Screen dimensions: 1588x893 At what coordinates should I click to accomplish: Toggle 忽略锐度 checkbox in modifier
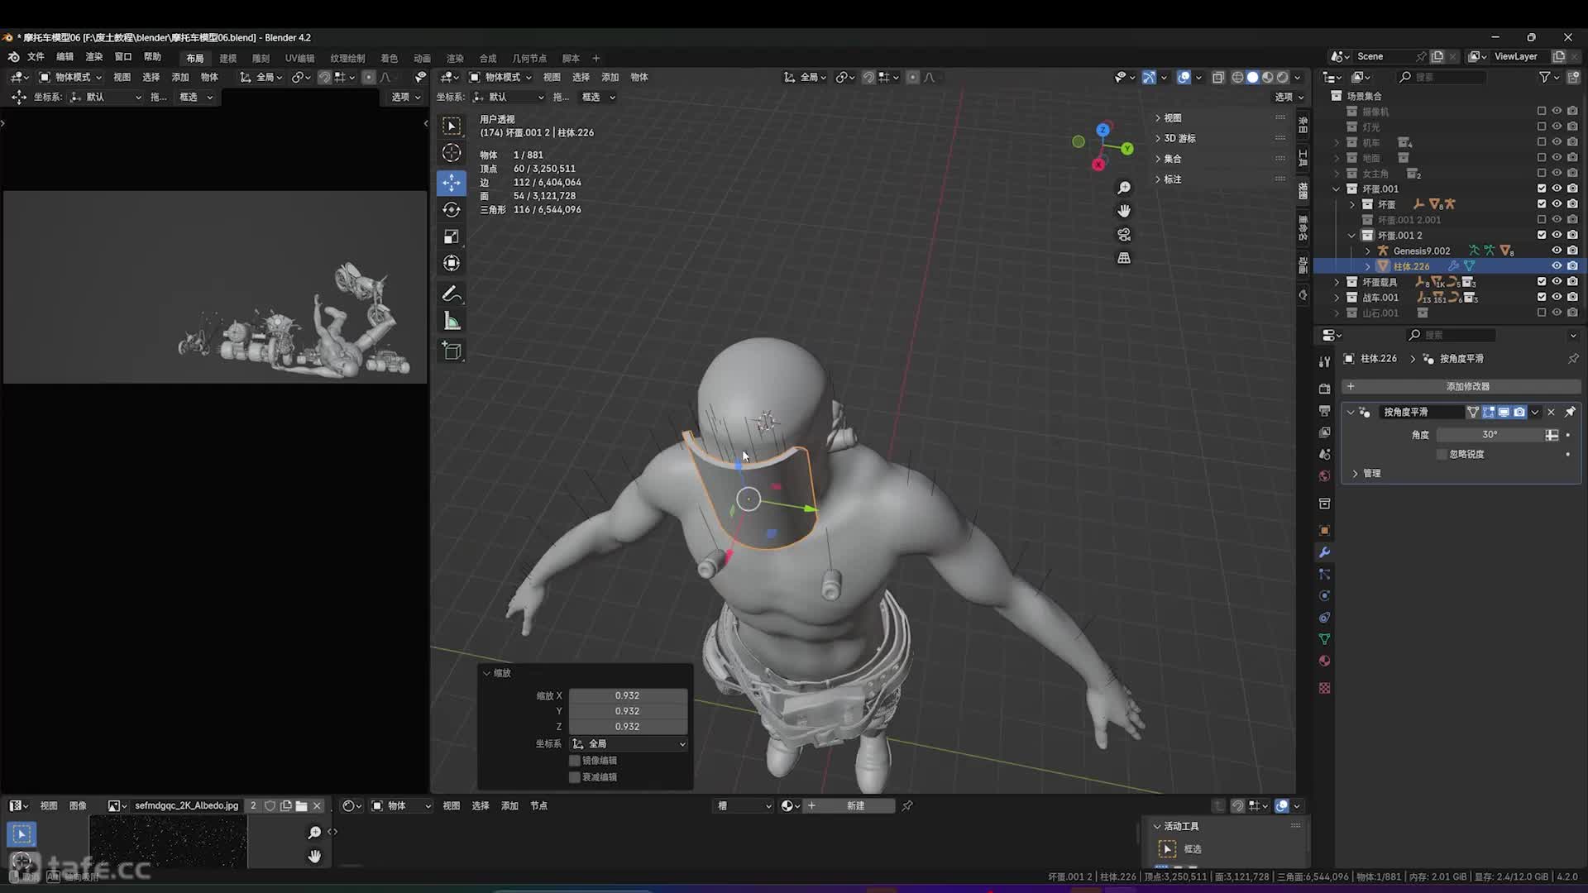[x=1442, y=454]
